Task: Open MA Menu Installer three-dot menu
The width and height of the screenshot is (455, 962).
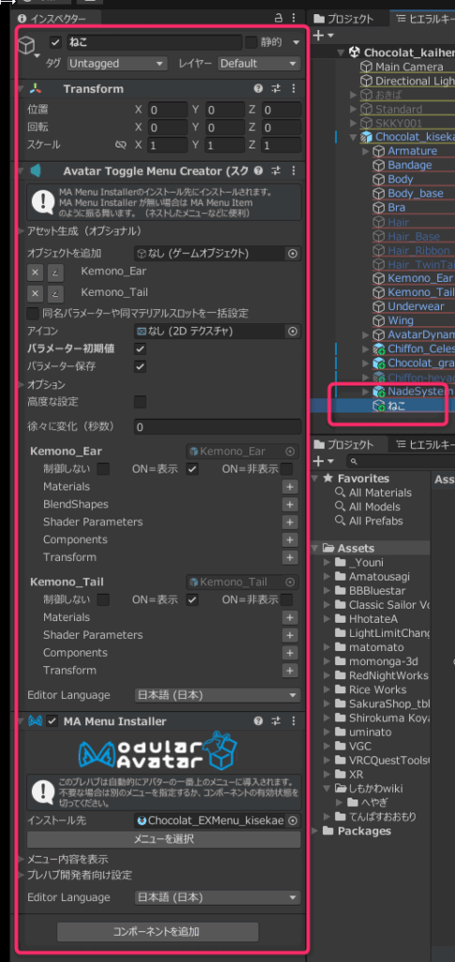Action: point(294,721)
